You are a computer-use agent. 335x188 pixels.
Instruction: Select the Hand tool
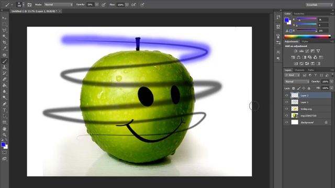4,129
